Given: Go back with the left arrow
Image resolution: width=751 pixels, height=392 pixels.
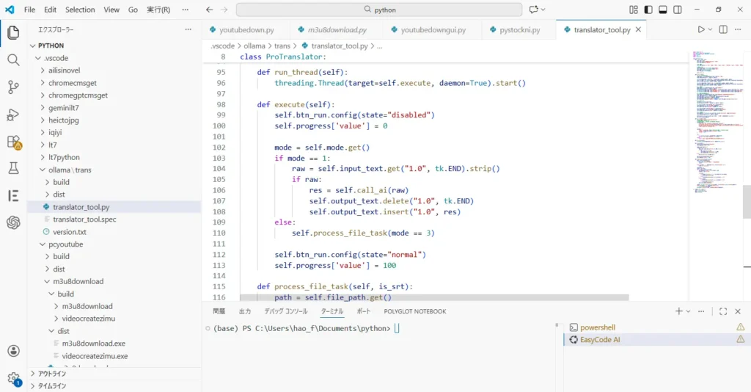Looking at the screenshot, I should (209, 9).
